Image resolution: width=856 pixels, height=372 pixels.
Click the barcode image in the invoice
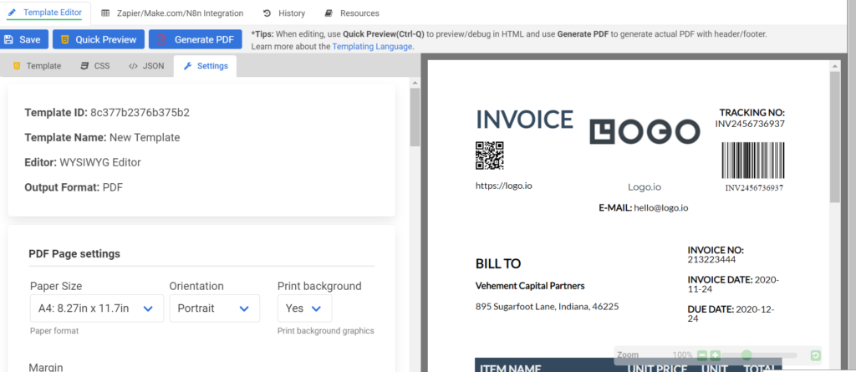[x=753, y=160]
